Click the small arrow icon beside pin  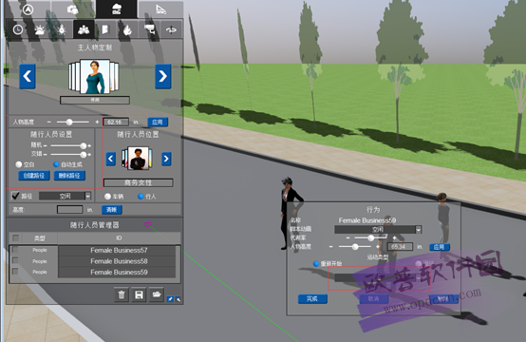pos(178,299)
